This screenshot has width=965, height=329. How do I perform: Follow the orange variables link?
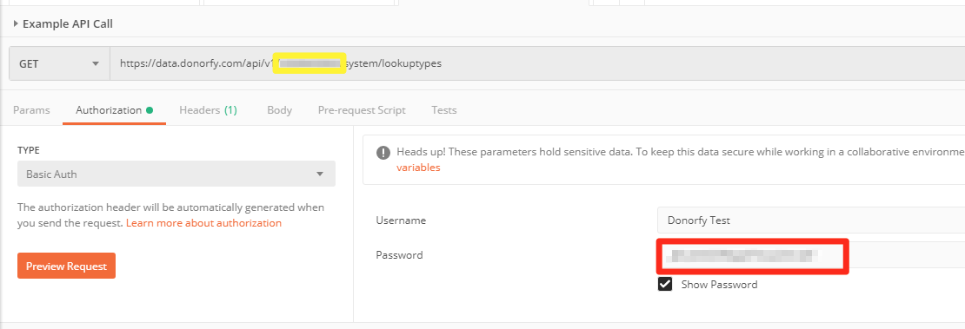[418, 168]
